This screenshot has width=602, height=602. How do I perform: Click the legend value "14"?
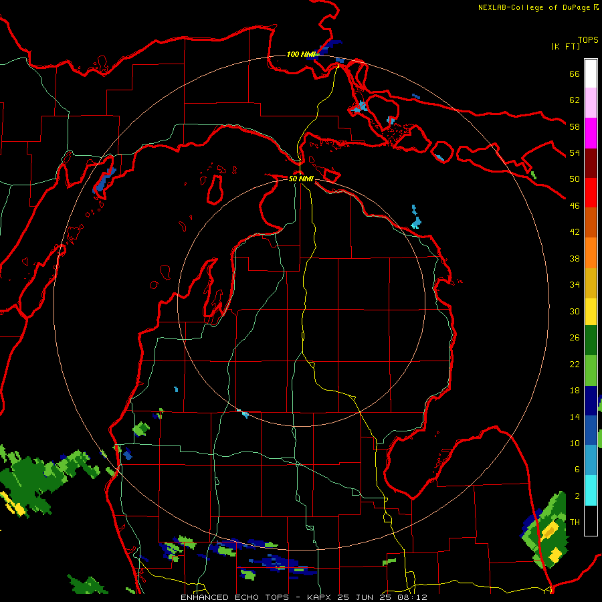click(x=575, y=417)
